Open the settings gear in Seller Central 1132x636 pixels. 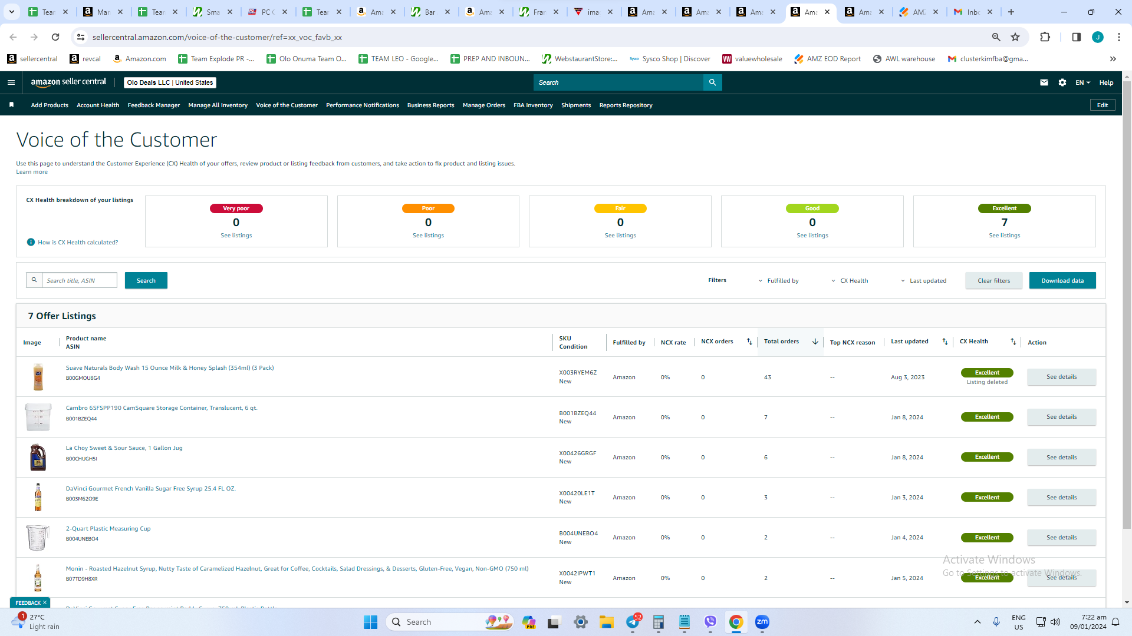coord(1062,82)
